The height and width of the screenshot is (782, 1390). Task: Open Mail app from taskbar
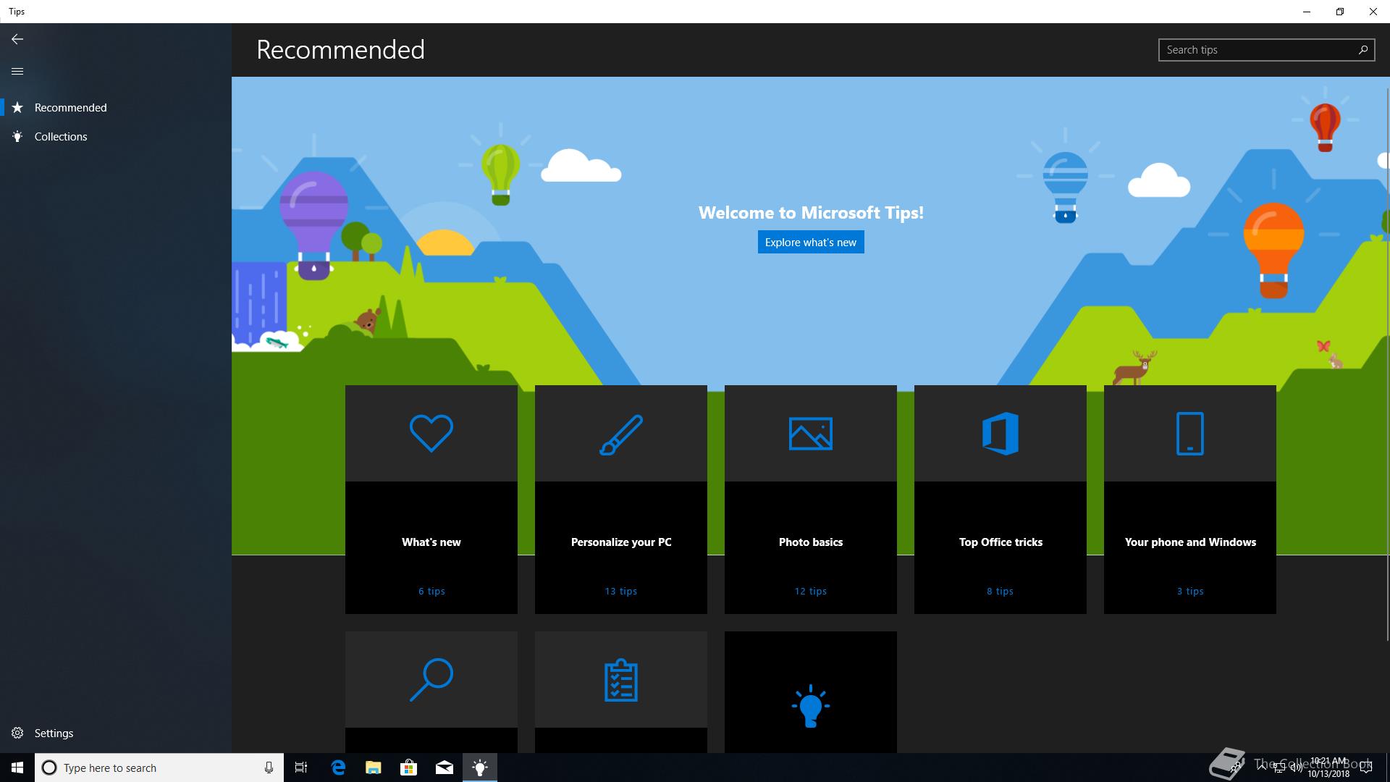[444, 768]
